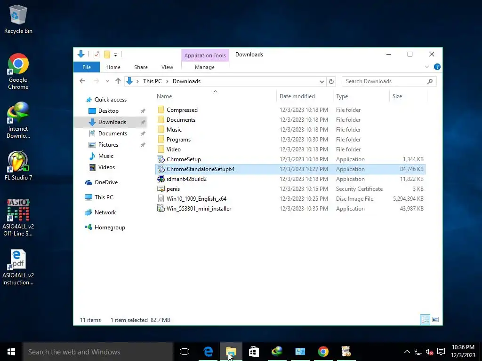Screen dimensions: 482x361
Task: Go back with the back arrow
Action: (x=82, y=81)
